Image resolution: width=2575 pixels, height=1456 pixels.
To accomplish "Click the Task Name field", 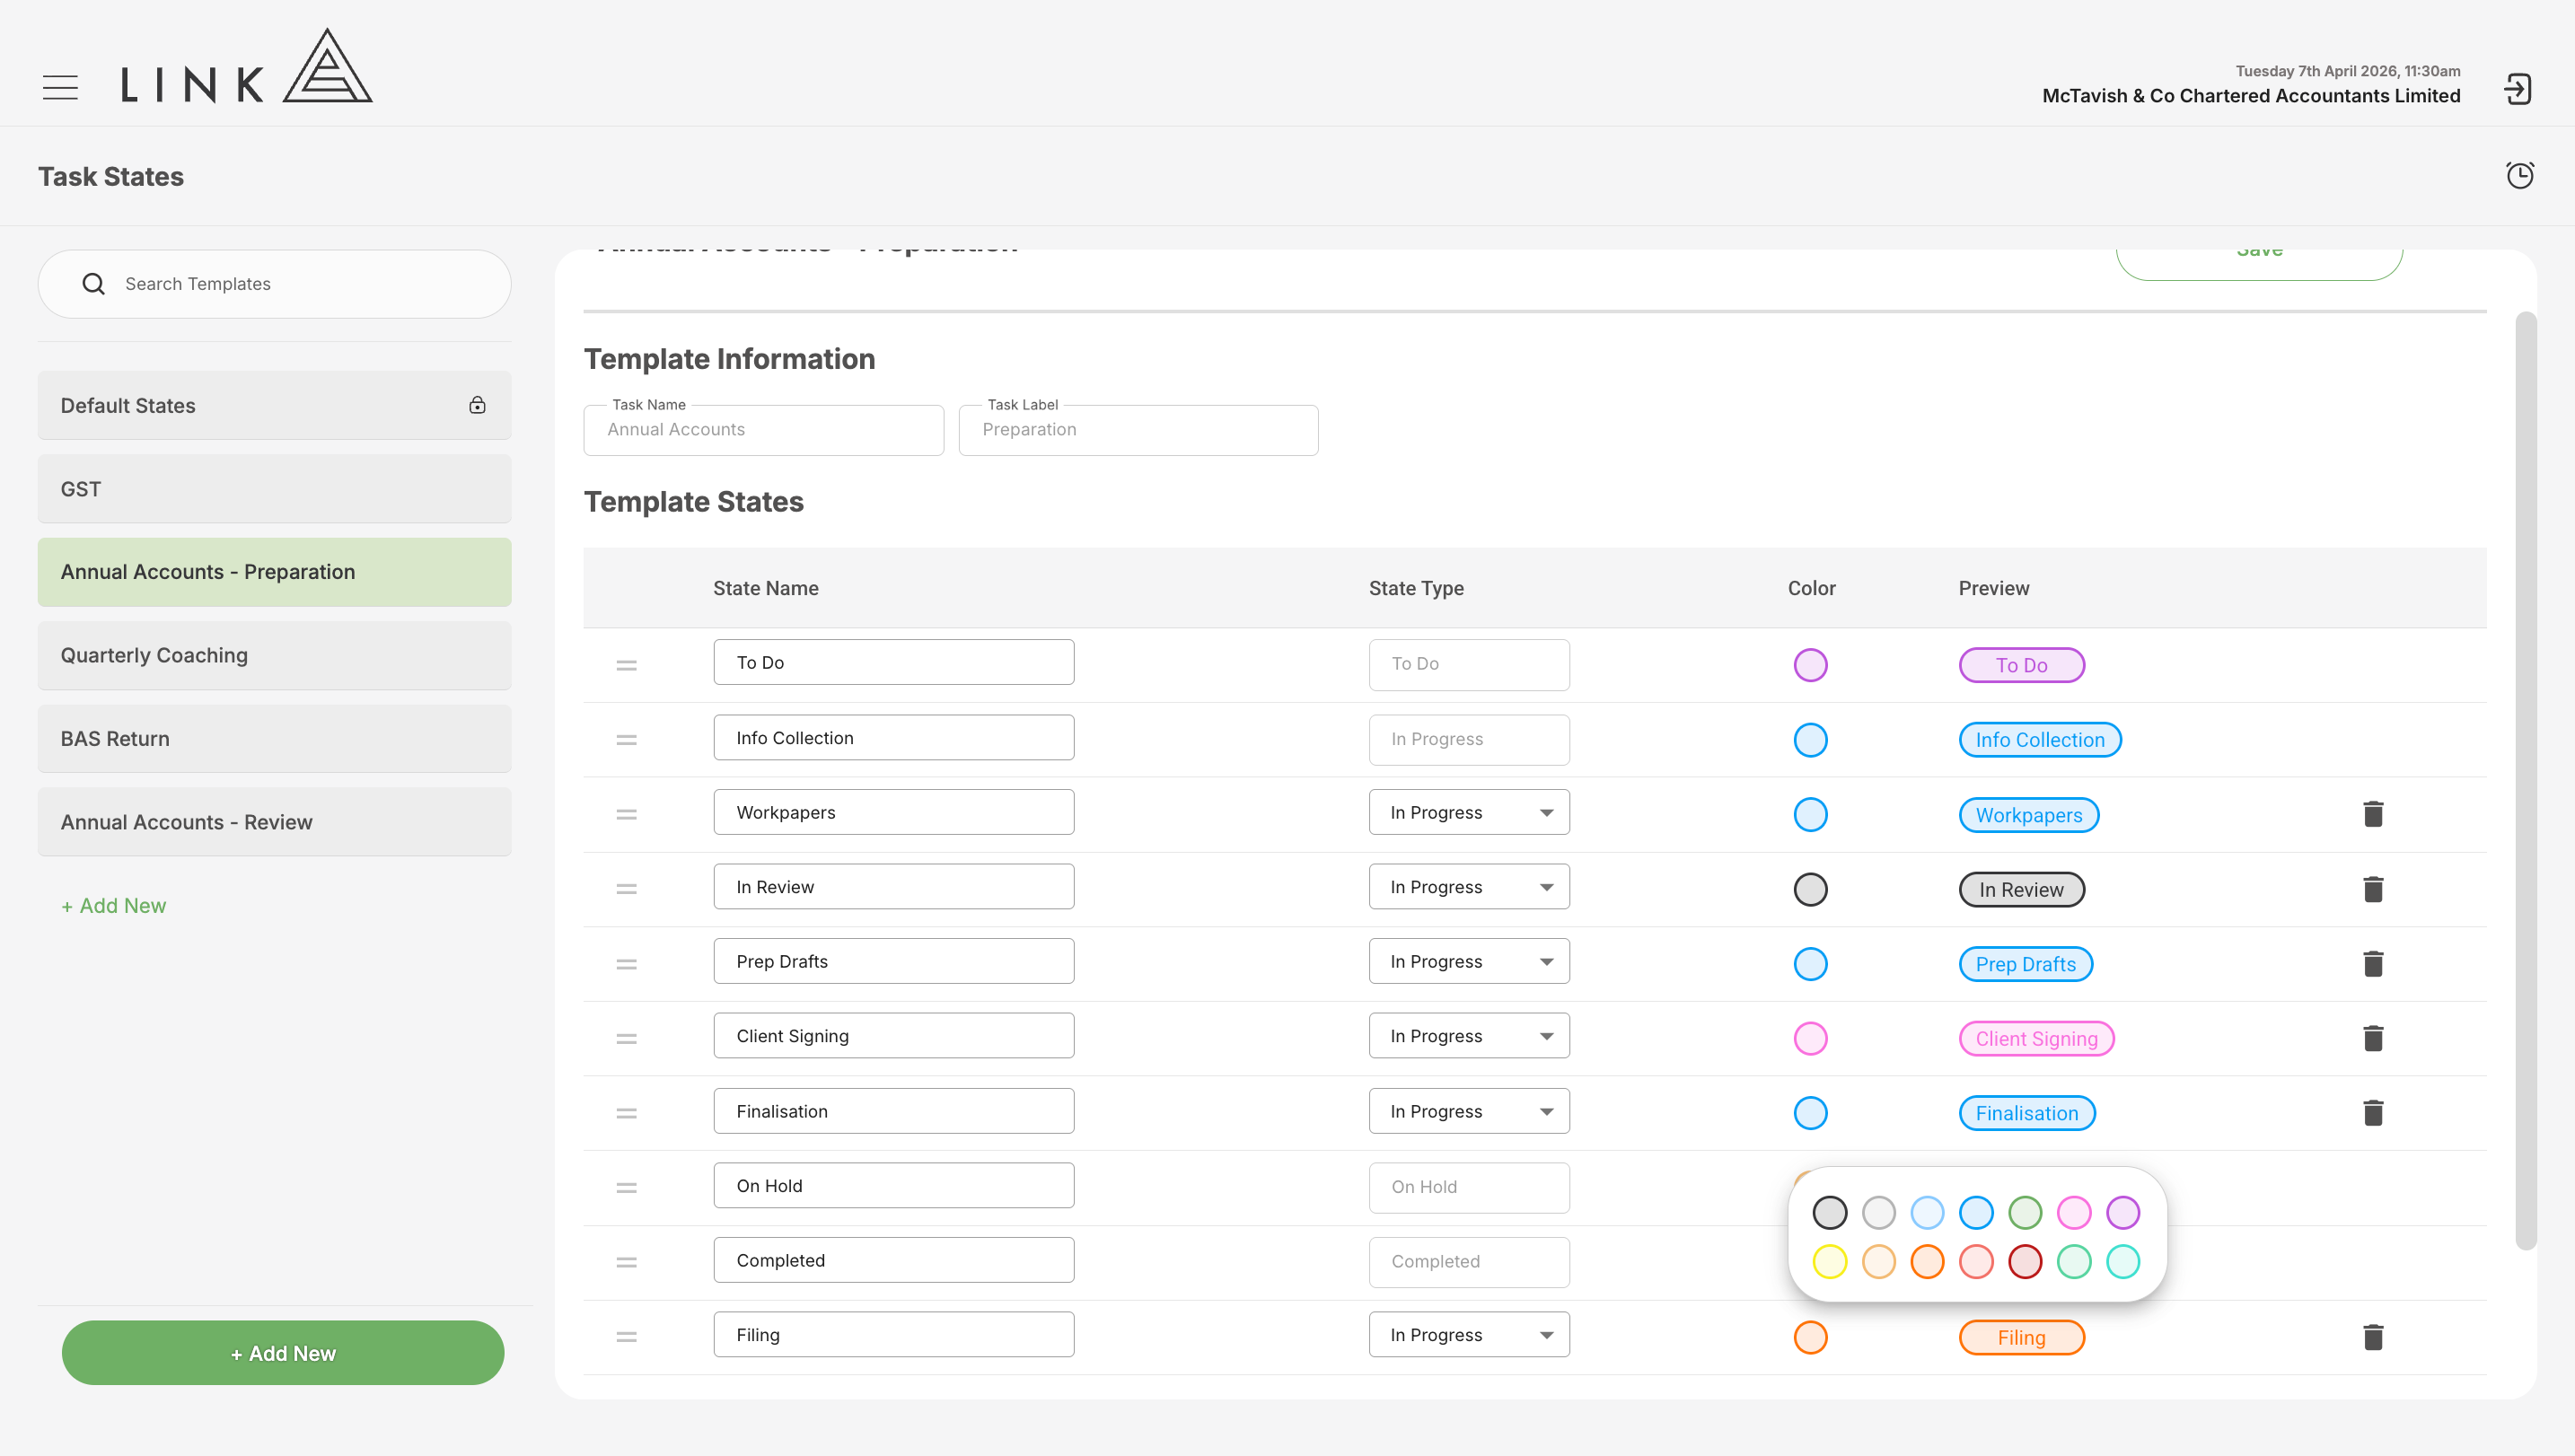I will coord(763,430).
